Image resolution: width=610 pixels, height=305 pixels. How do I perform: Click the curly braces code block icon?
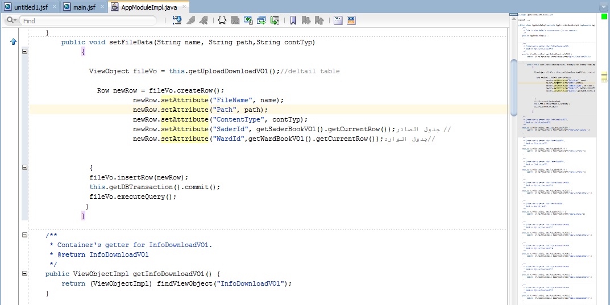tap(222, 20)
